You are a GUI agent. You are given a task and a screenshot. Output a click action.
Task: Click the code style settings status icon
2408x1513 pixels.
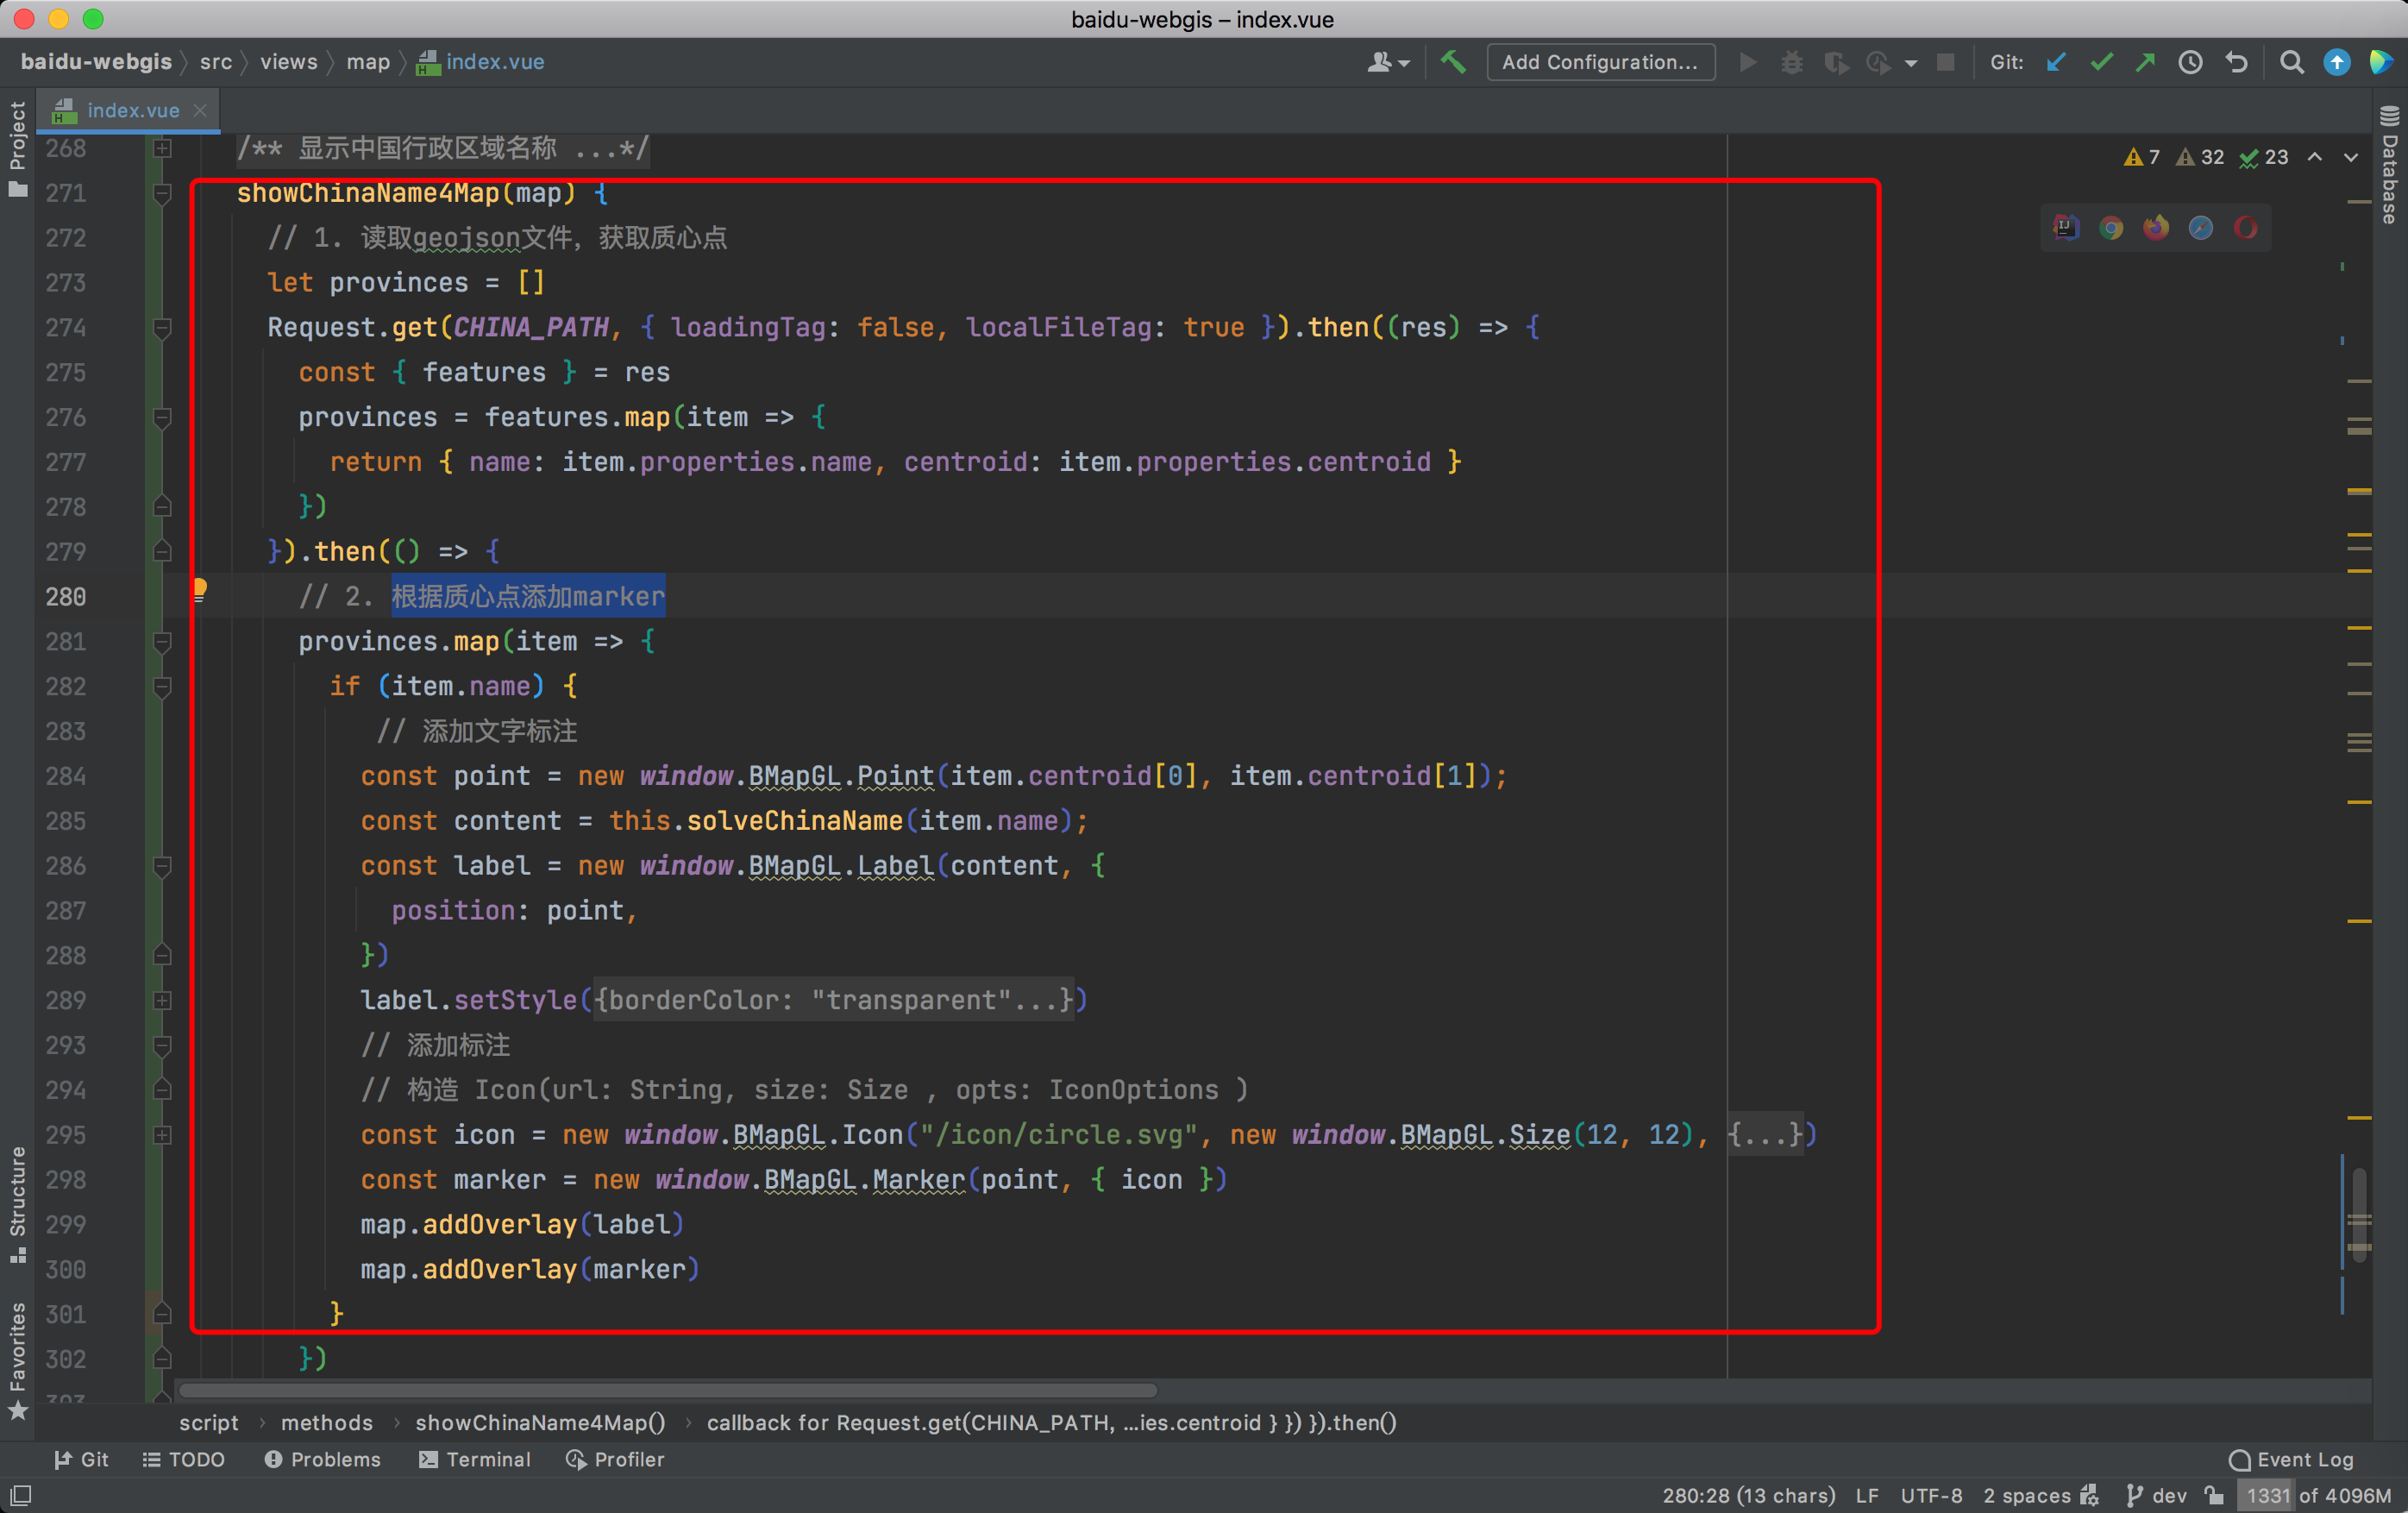coord(2089,1495)
